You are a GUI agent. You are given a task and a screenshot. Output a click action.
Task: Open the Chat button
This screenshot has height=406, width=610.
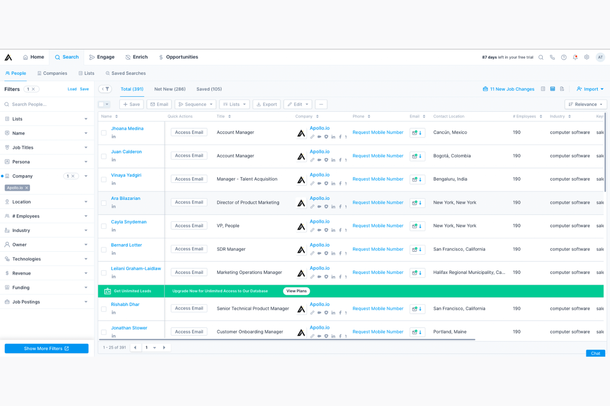(x=596, y=353)
